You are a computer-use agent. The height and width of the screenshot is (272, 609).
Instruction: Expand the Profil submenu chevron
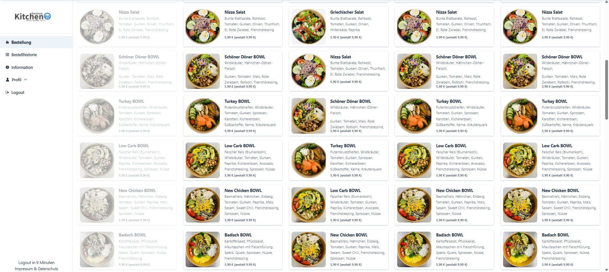point(25,80)
